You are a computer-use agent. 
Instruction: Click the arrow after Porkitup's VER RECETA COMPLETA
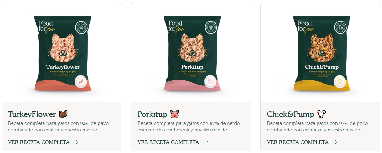pos(205,142)
